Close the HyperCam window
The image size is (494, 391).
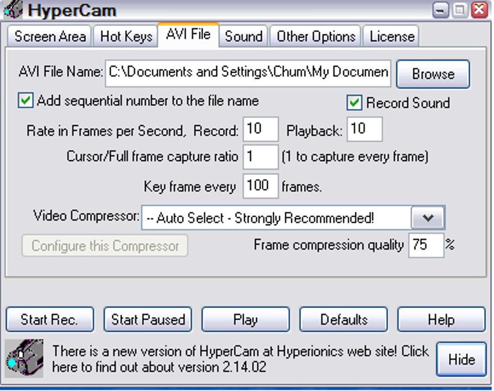point(479,10)
